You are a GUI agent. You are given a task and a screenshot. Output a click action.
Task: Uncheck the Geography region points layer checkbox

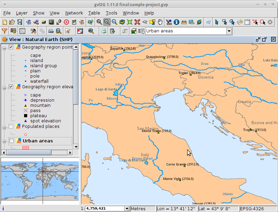tap(11, 47)
